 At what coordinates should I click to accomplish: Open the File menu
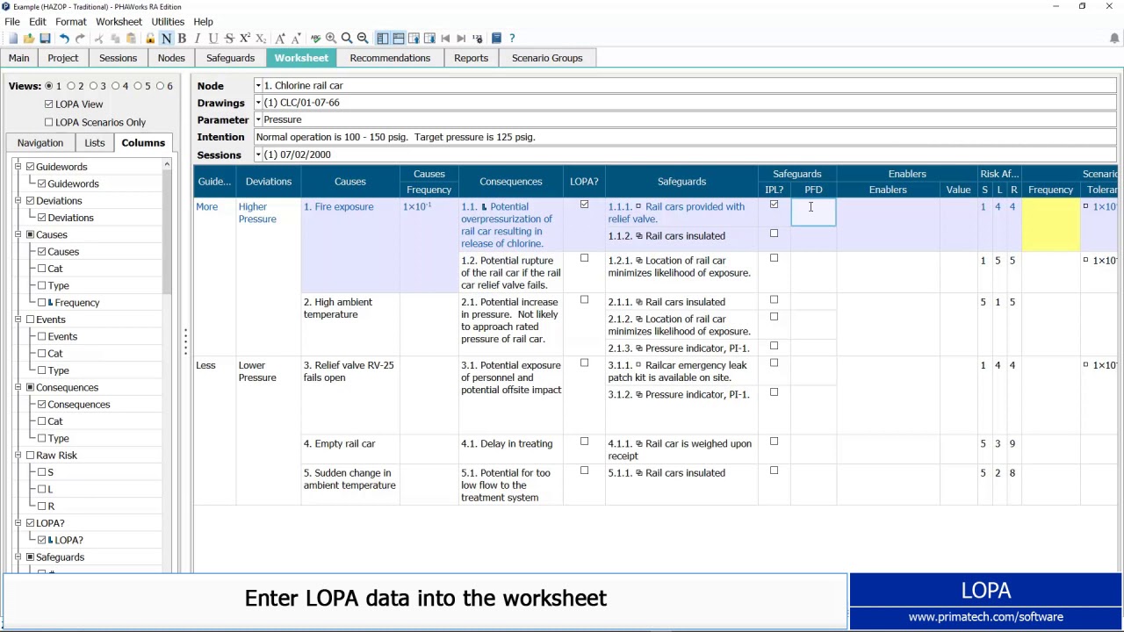[x=12, y=21]
